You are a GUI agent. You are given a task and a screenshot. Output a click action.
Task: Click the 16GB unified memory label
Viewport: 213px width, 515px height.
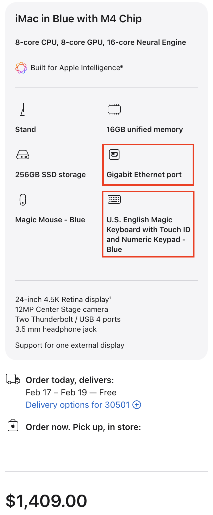[x=144, y=130]
